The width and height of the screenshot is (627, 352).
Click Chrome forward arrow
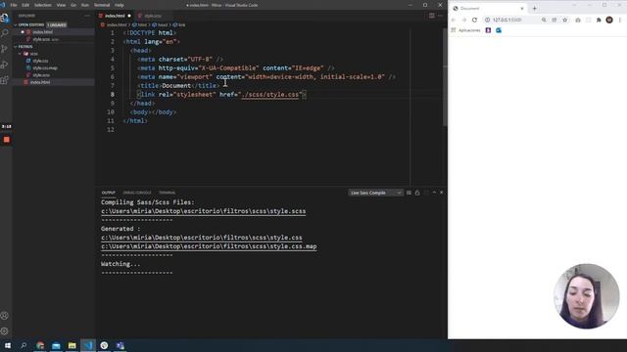(x=463, y=20)
